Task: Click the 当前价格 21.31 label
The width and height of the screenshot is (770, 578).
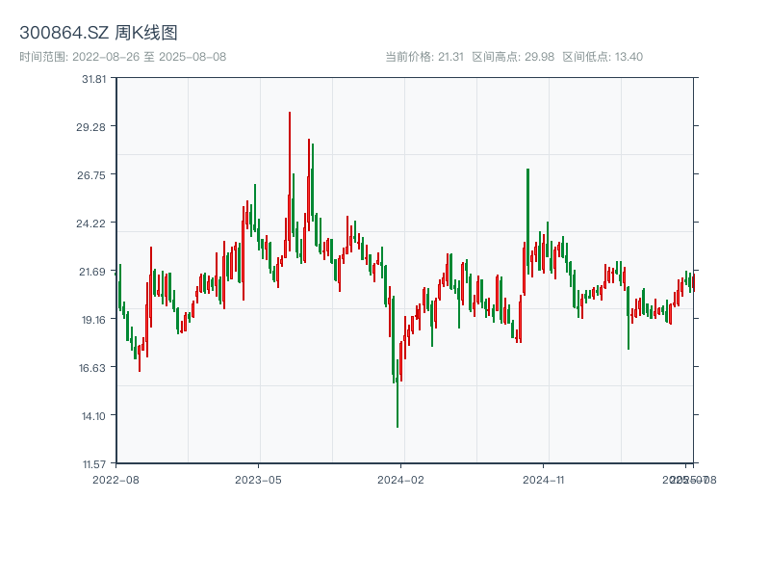Action: click(424, 57)
